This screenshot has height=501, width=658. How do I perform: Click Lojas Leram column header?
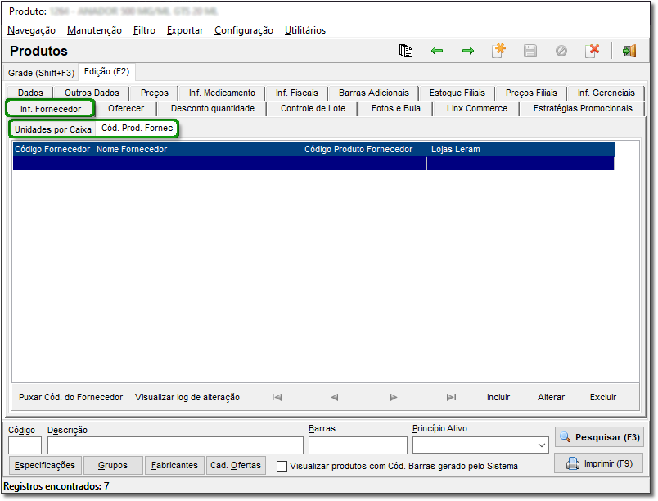[x=521, y=149]
